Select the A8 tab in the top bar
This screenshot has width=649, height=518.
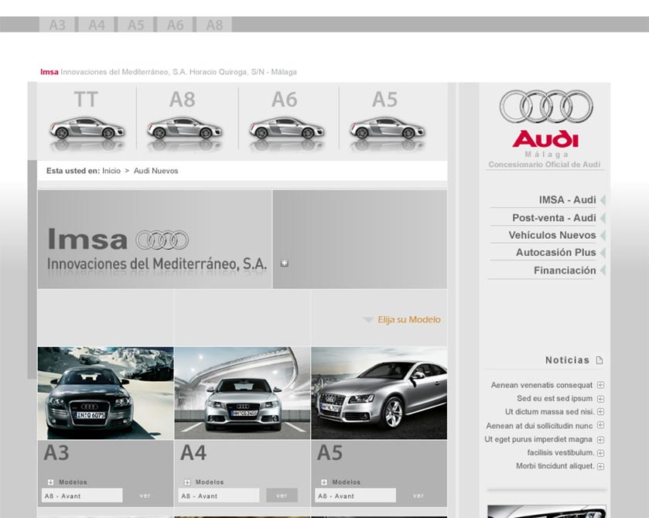coord(214,25)
